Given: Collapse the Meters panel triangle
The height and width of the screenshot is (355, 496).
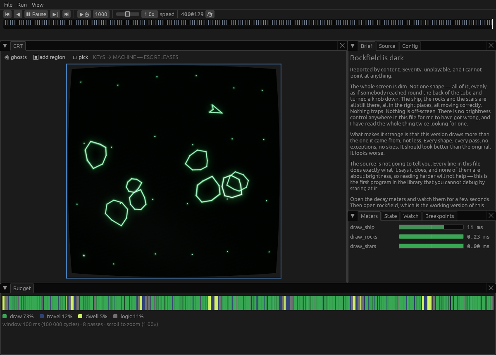Looking at the screenshot, I should pos(353,216).
